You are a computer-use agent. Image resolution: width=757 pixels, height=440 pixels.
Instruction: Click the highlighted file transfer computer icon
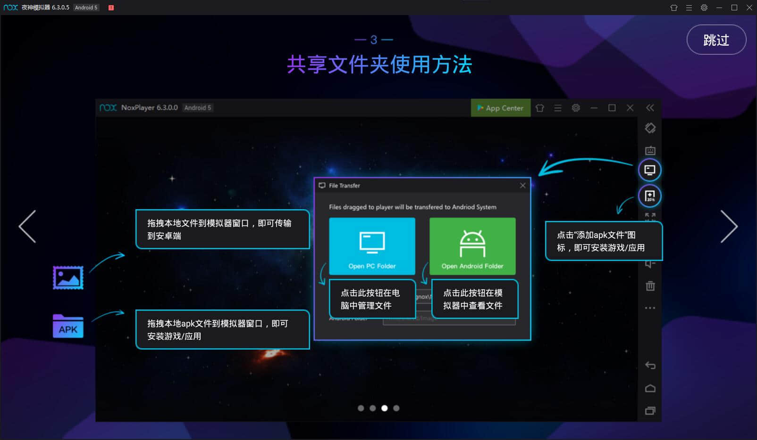click(650, 170)
